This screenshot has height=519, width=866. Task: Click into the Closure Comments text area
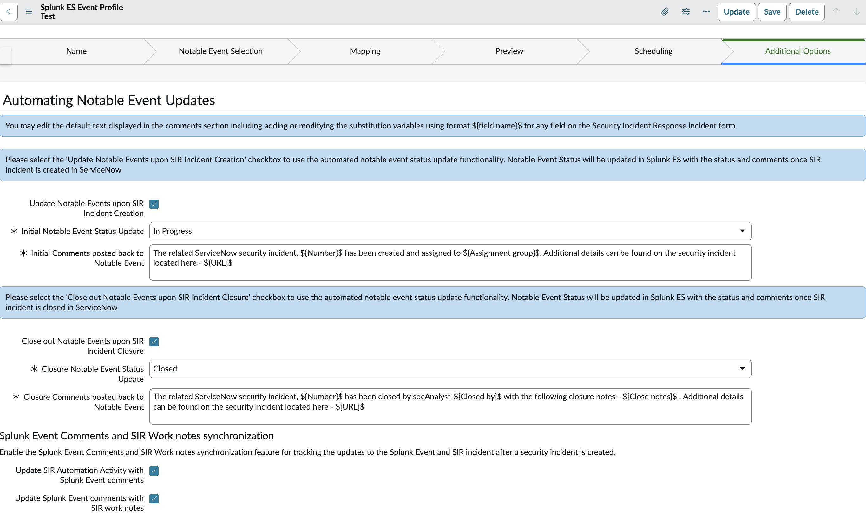[450, 406]
